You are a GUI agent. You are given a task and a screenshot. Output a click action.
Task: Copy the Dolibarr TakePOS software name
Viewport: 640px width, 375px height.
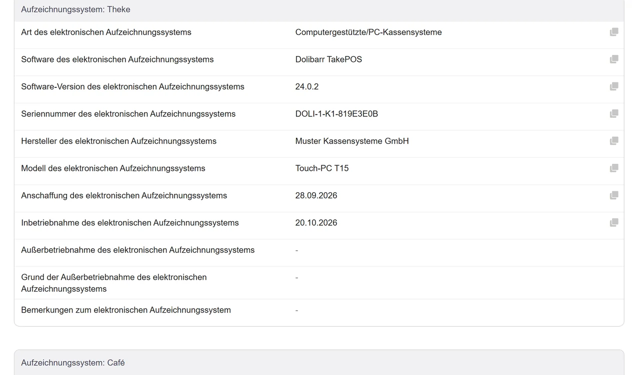pos(614,59)
